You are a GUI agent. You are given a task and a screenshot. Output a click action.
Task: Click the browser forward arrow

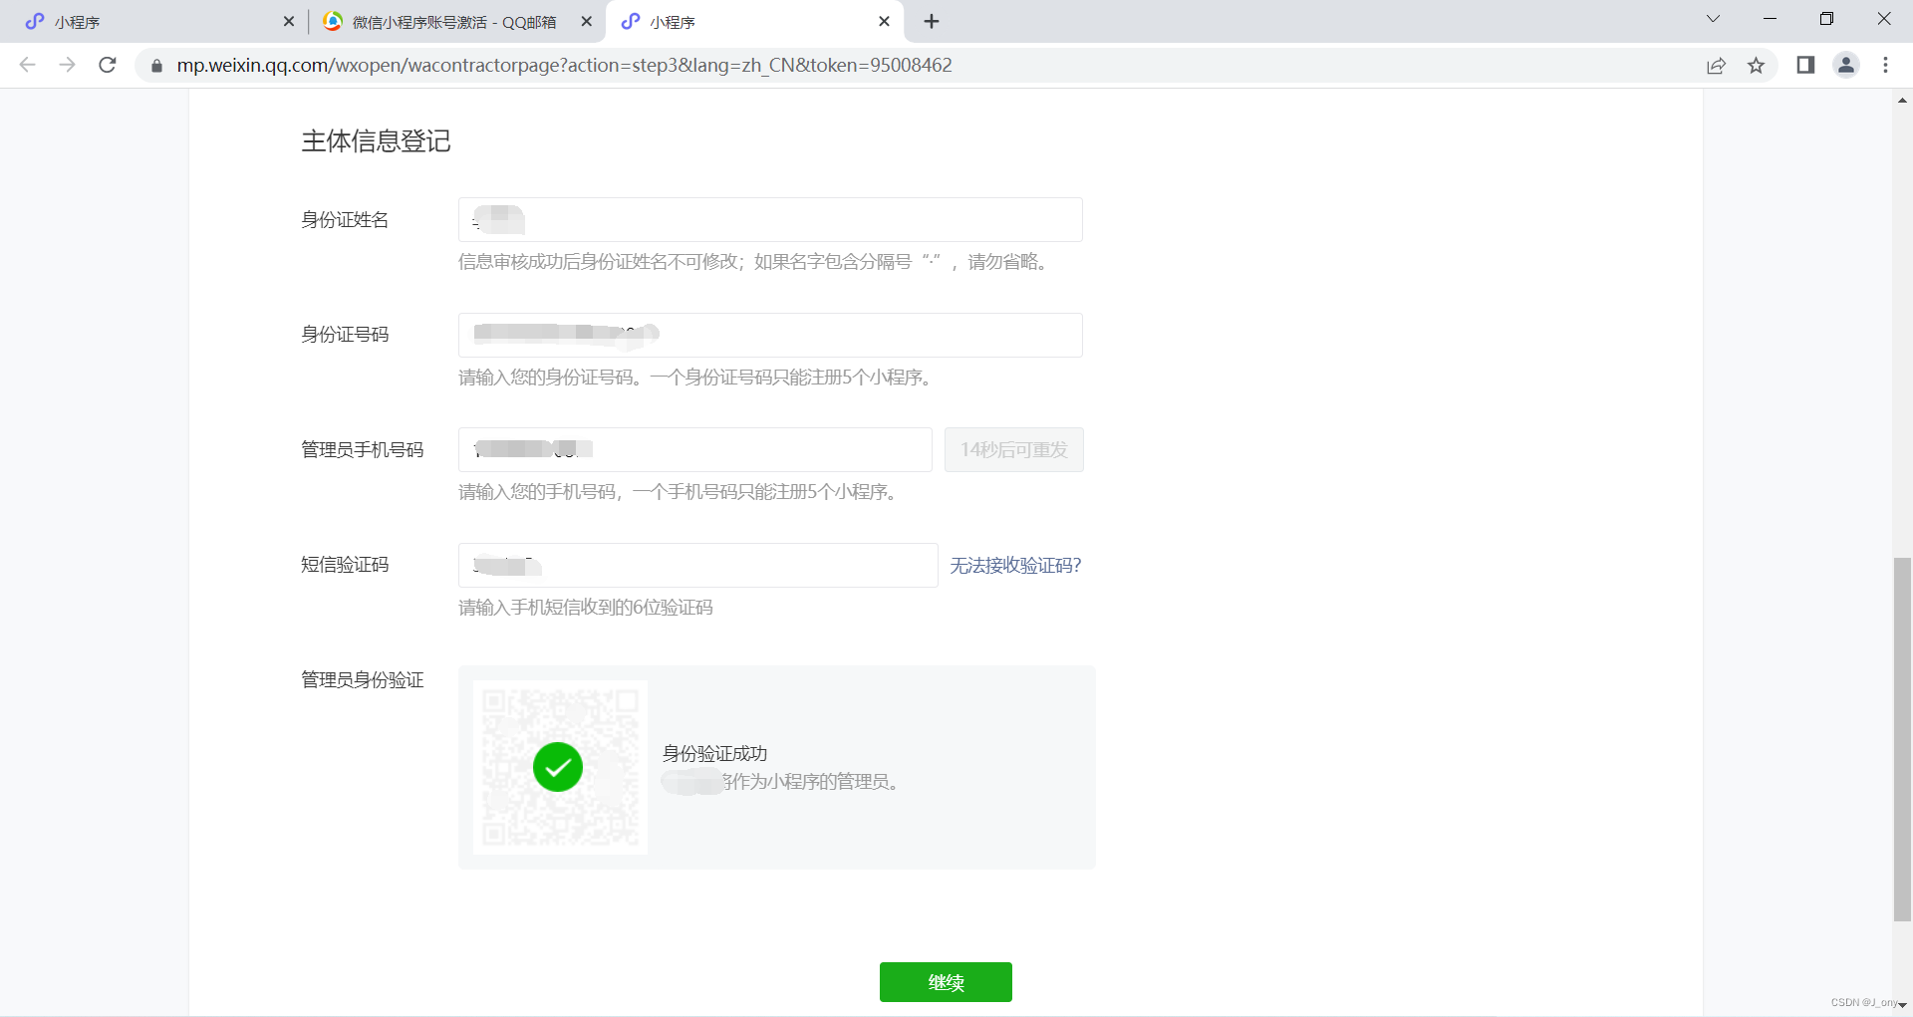coord(67,65)
